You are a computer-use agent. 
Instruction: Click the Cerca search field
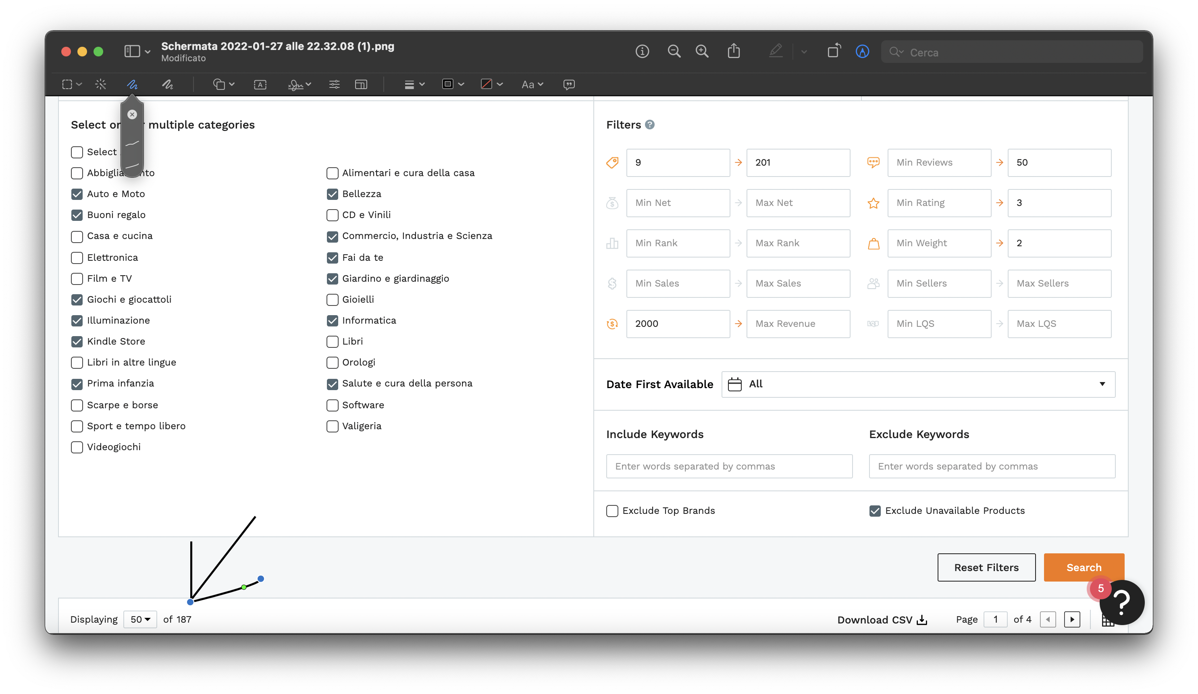coord(1012,52)
